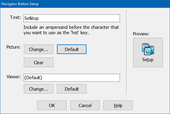Click the Viewer: label
The image size is (170, 114).
tap(14, 77)
